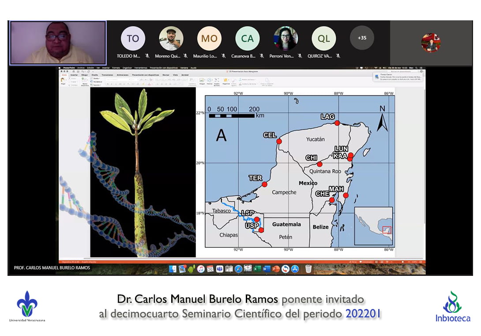Screen dimensions: 481x336
Task: Open the Diseño ribbon tab
Action: [x=94, y=75]
